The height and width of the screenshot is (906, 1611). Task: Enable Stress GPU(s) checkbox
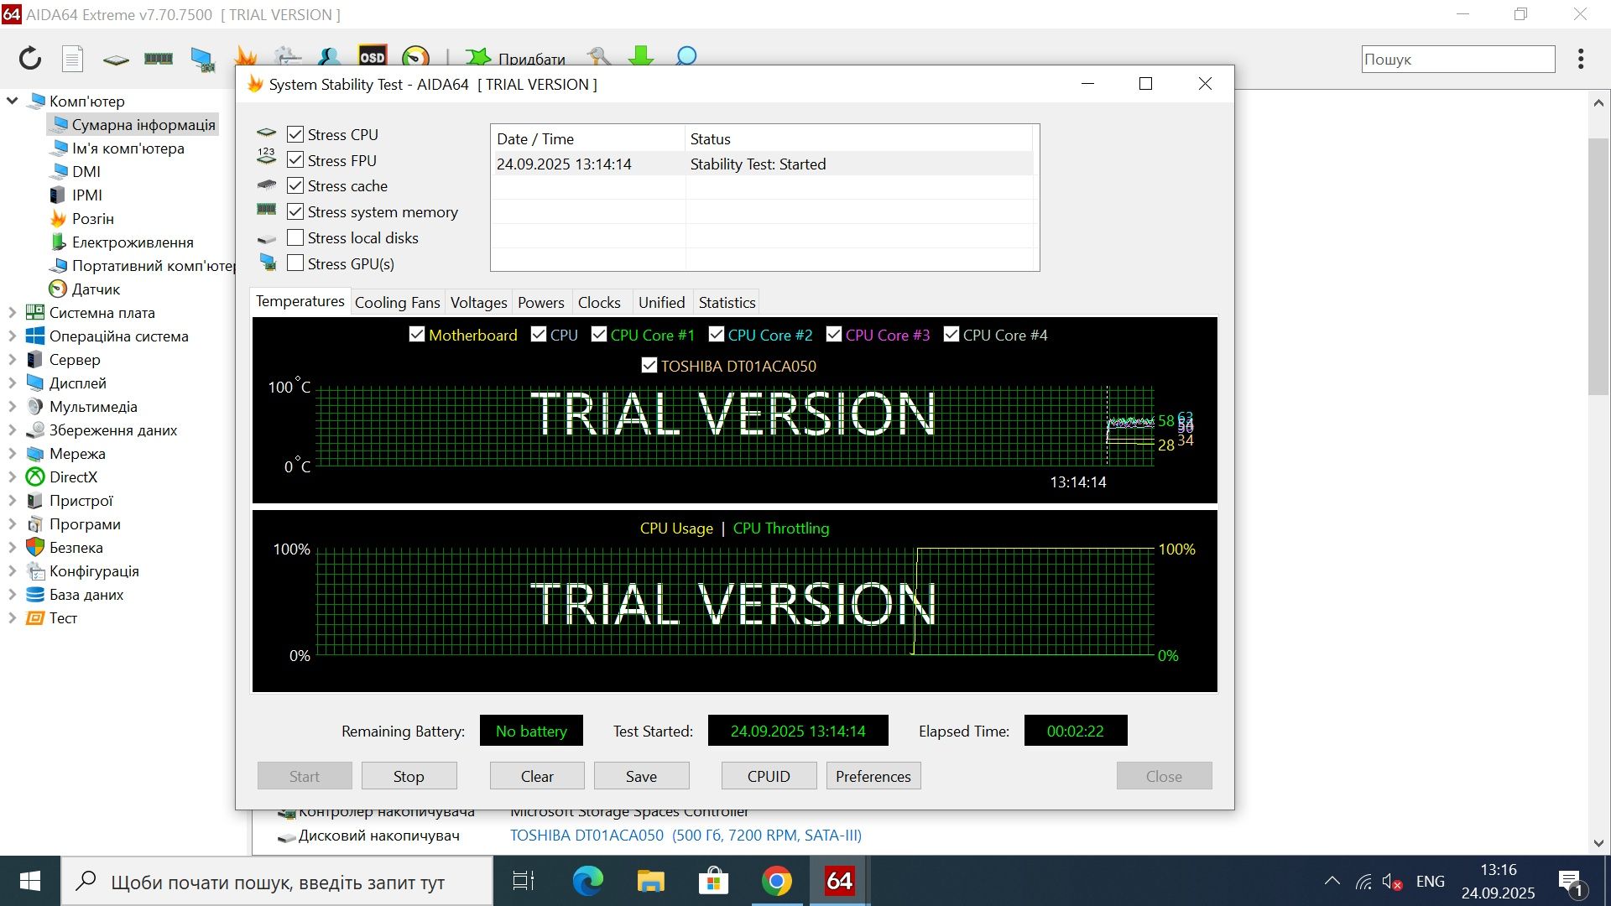tap(295, 263)
